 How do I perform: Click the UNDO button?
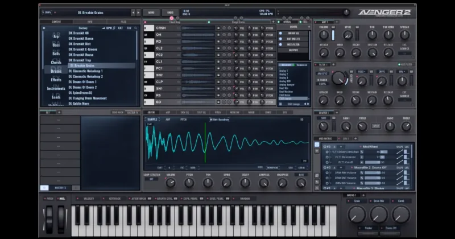(x=170, y=13)
